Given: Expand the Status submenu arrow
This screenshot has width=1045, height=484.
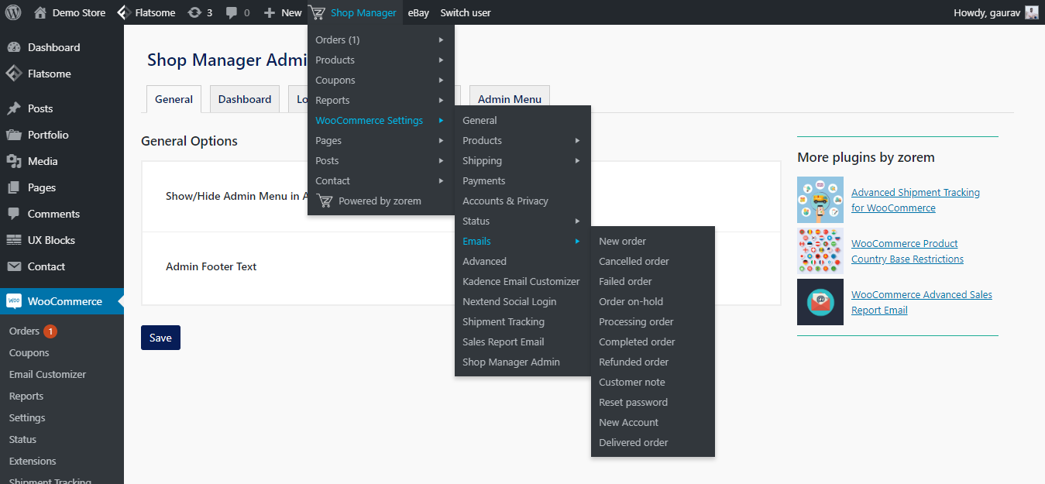Looking at the screenshot, I should click(x=577, y=221).
